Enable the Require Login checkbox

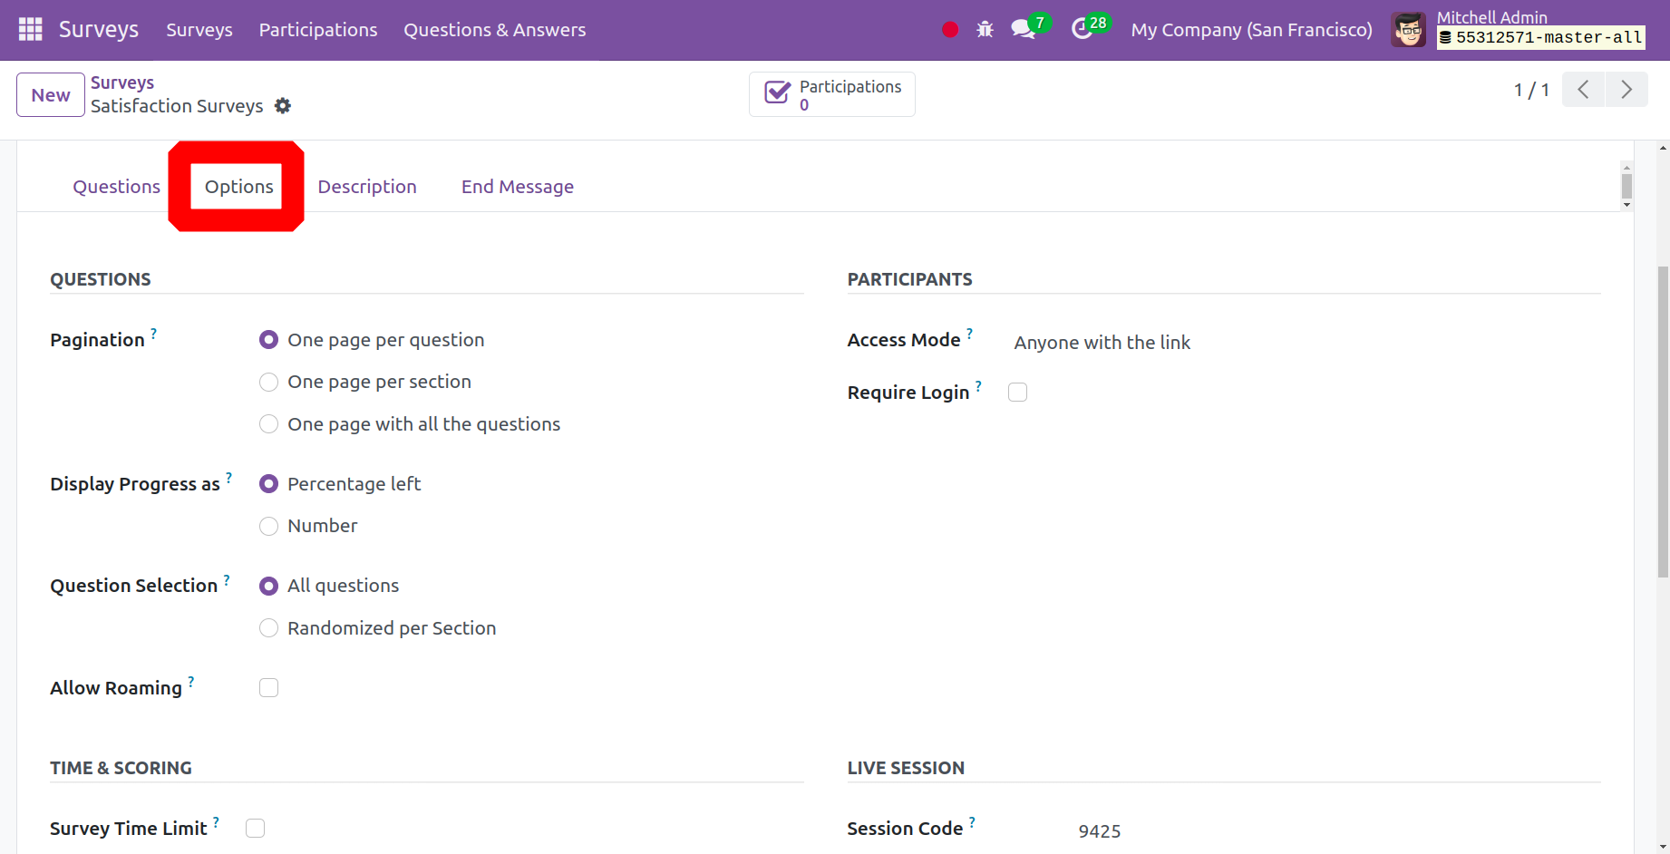(1017, 393)
